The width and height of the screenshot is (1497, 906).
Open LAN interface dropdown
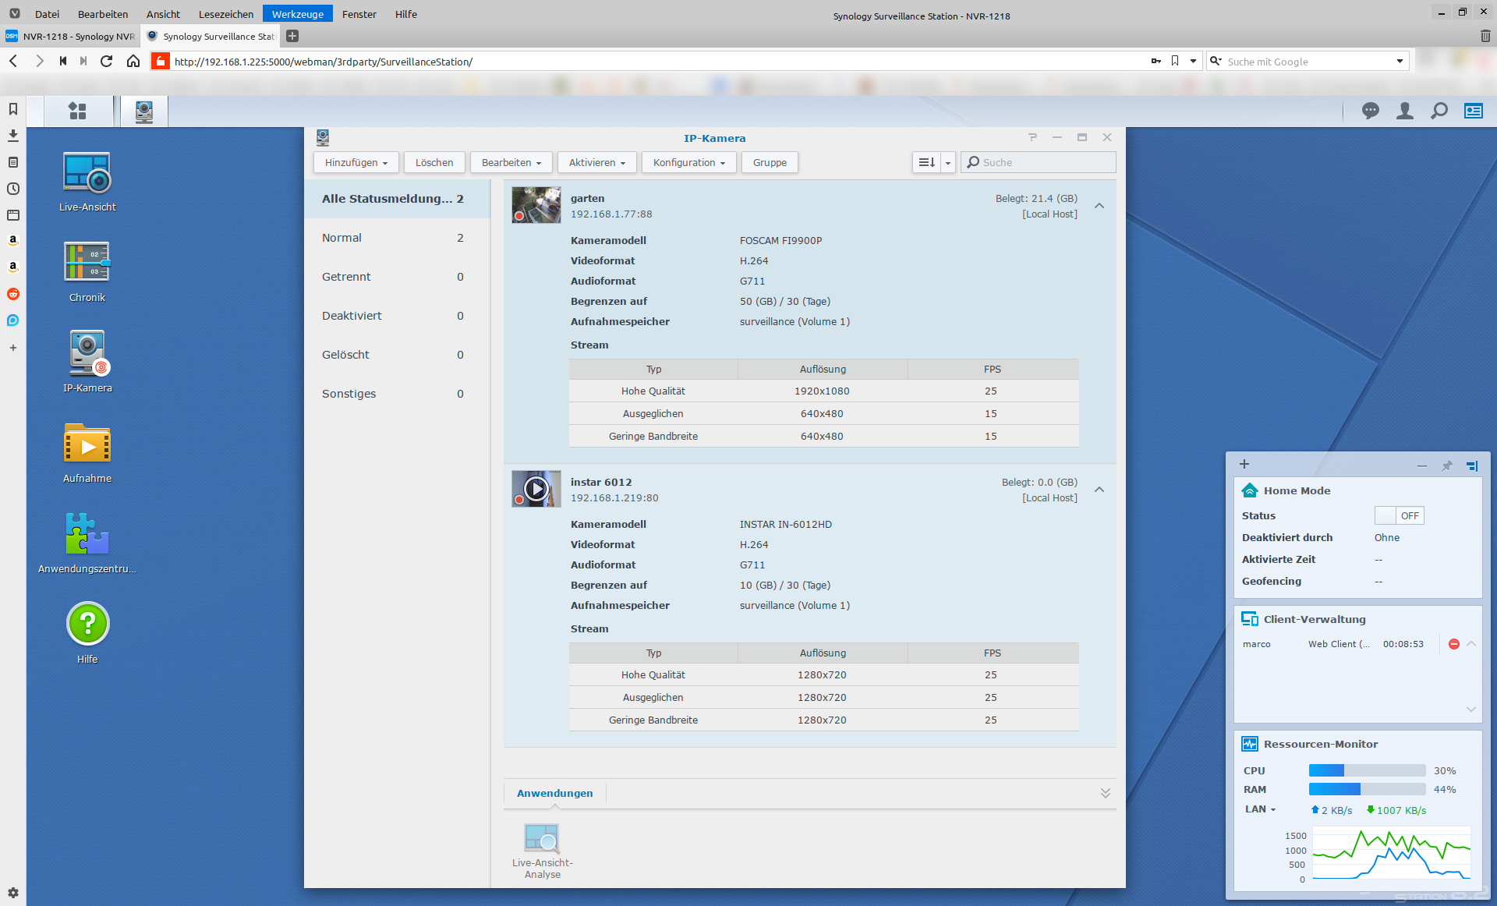(x=1260, y=809)
